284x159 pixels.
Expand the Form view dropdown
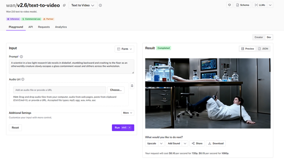(125, 49)
